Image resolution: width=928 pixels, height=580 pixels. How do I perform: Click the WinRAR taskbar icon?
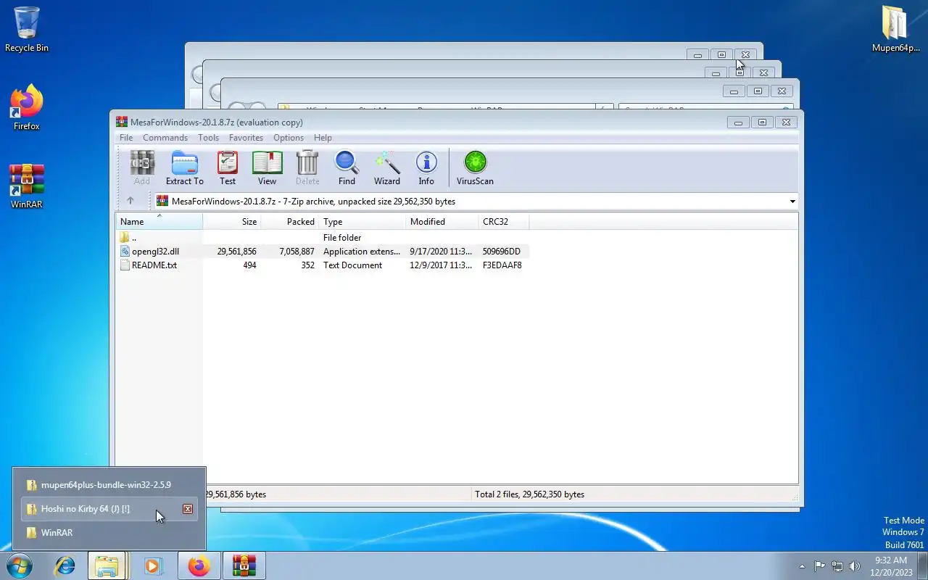[244, 565]
